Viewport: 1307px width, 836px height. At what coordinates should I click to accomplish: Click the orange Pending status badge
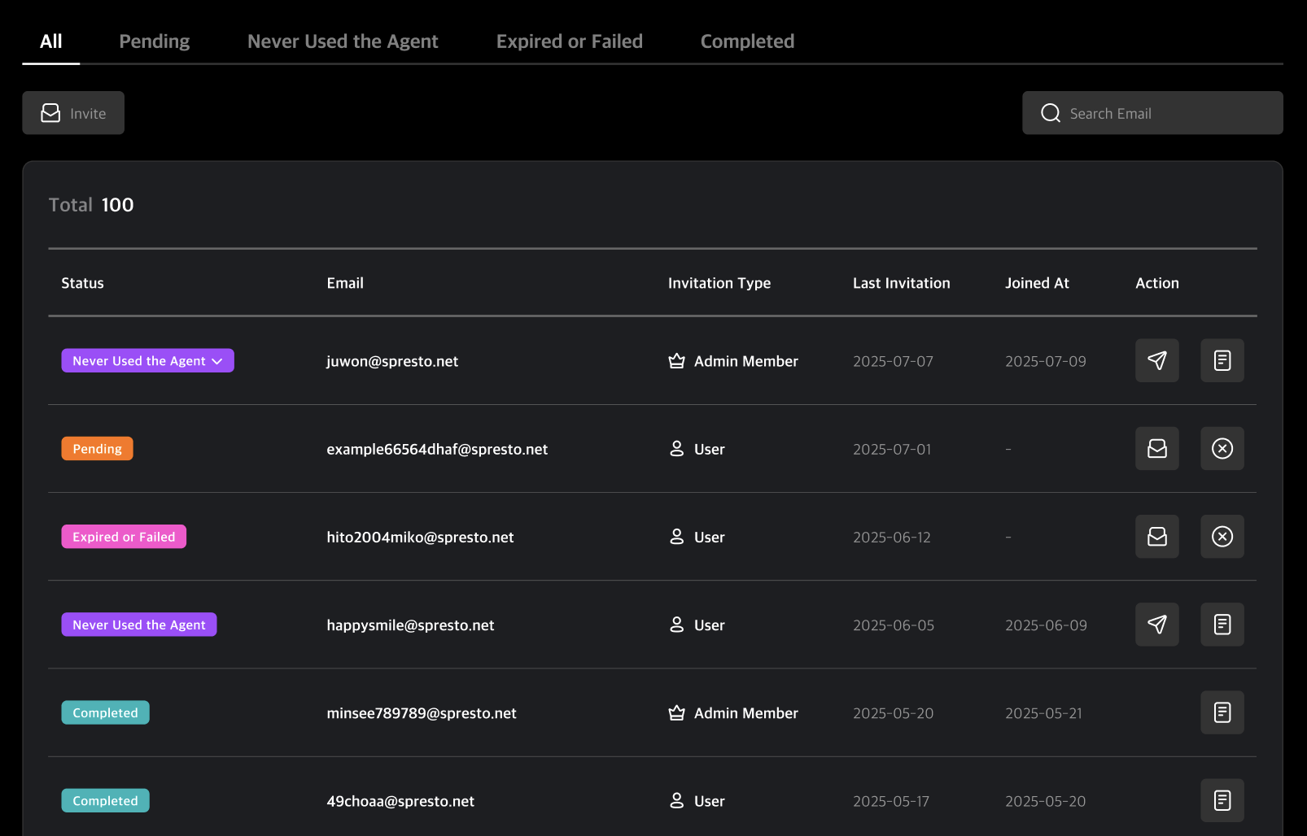tap(97, 449)
